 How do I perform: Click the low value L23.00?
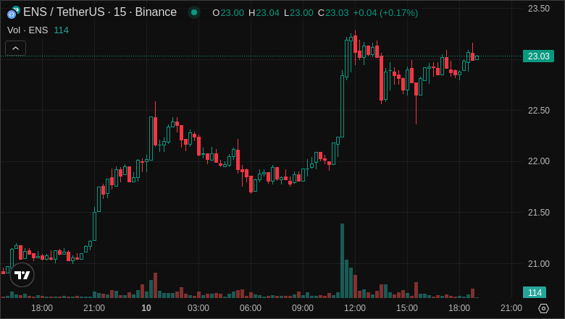tap(298, 13)
